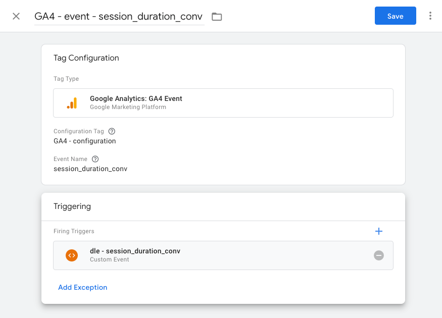
Task: Click the Tag Configuration heading
Action: pyautogui.click(x=86, y=58)
